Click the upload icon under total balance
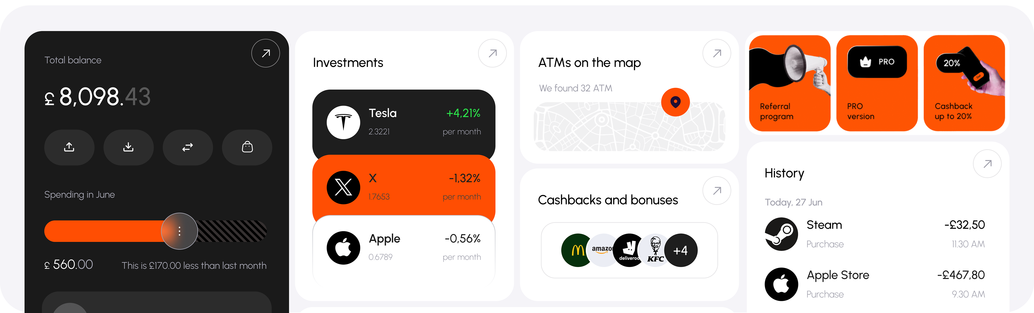 tap(69, 147)
